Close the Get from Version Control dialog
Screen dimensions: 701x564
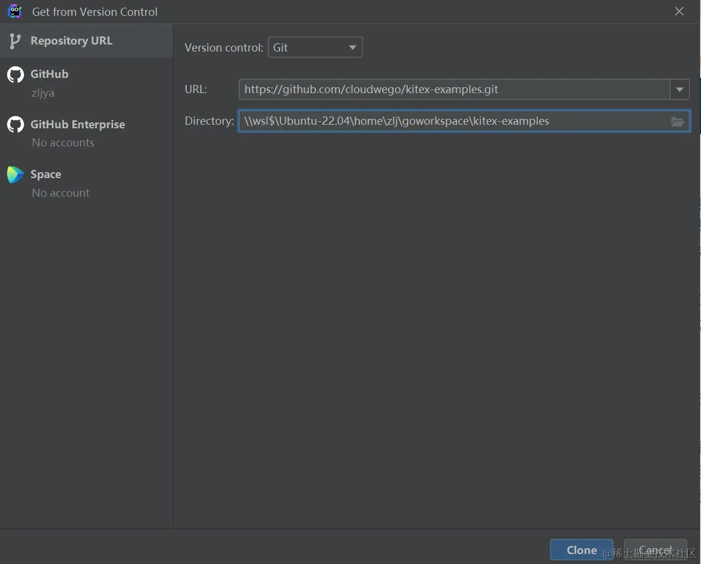click(679, 12)
